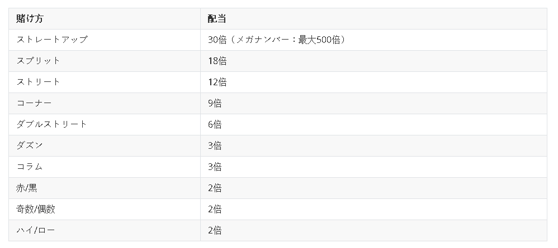Click the 賭け方 column header

coord(30,18)
